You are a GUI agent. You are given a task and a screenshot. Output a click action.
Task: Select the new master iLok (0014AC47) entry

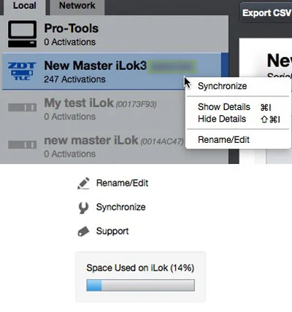pyautogui.click(x=93, y=146)
